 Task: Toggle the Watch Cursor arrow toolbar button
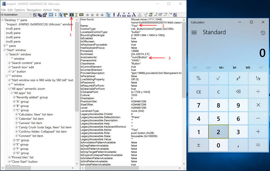pos(61,15)
